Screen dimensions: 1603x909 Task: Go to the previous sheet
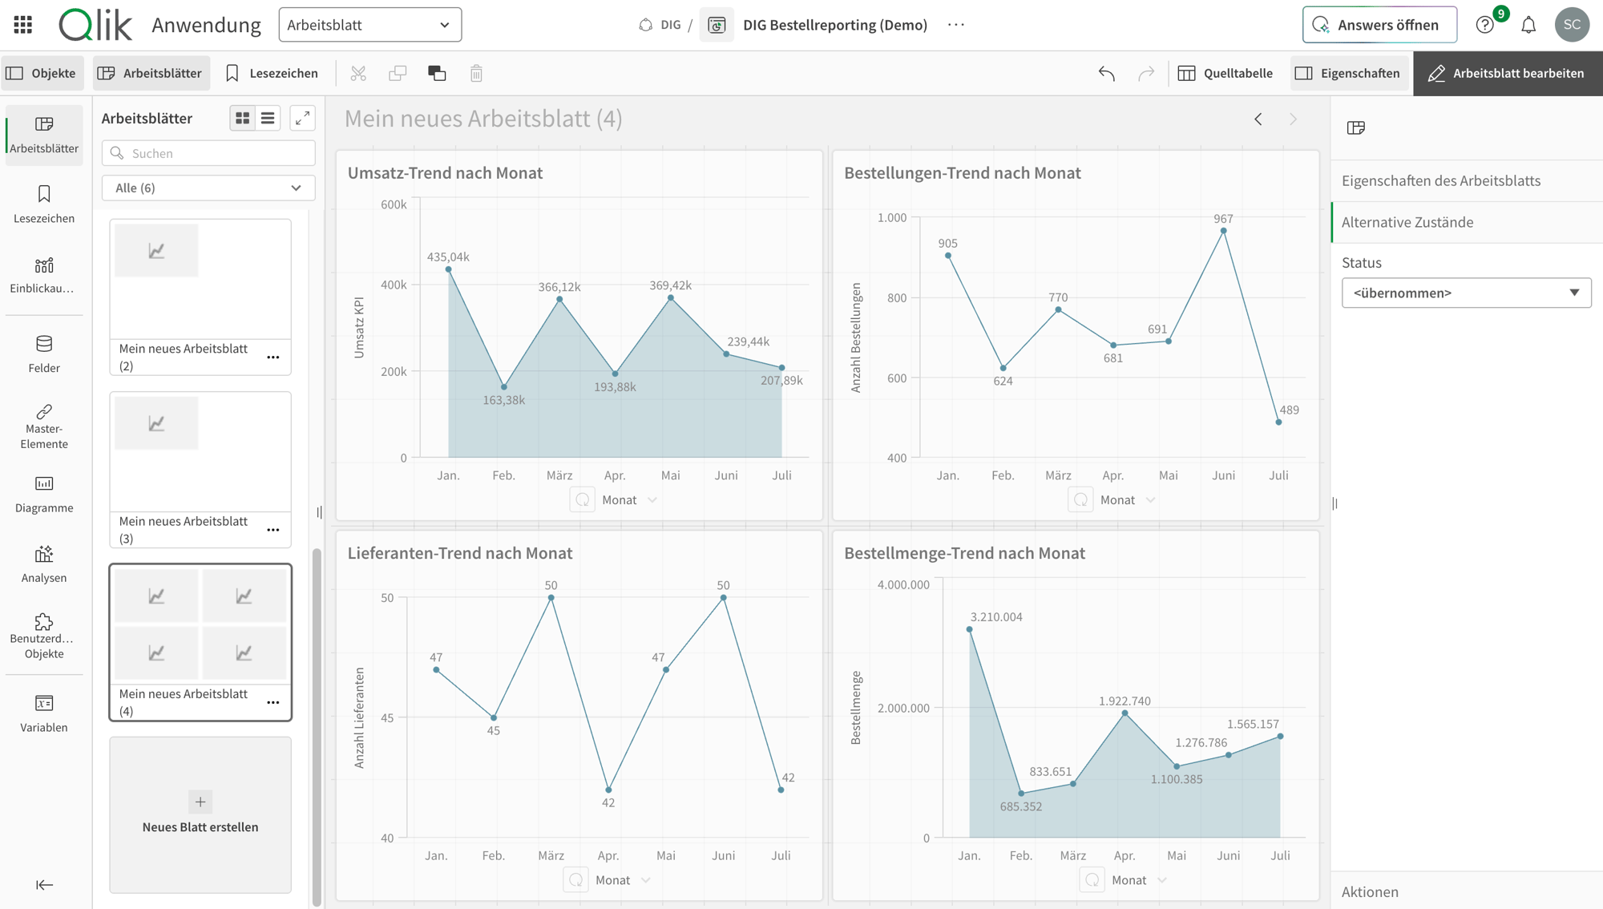1258,119
